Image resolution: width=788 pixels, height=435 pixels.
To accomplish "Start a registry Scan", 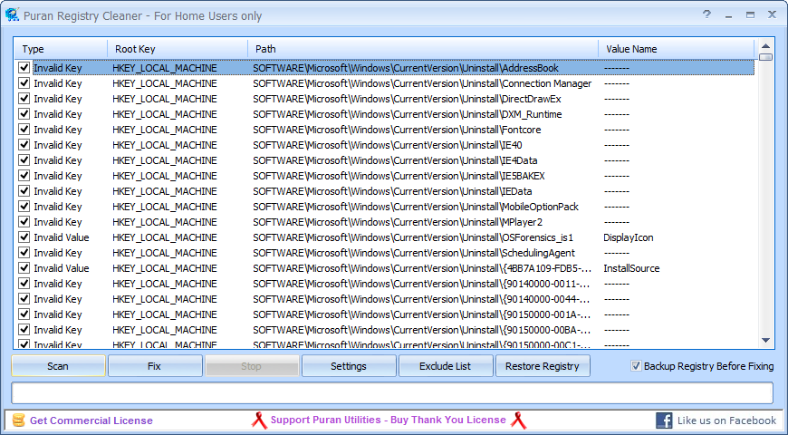I will point(58,366).
